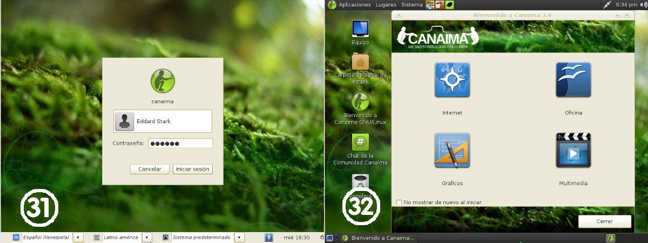Screen dimensions: 648x243
Task: Click the mié 18:30 login clock
Action: [297, 237]
